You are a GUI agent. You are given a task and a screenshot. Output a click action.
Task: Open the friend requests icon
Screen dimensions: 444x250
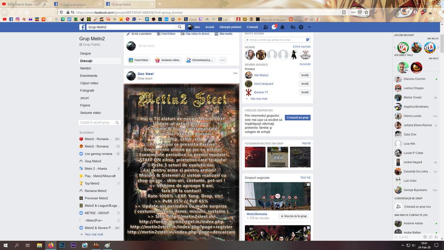266,27
